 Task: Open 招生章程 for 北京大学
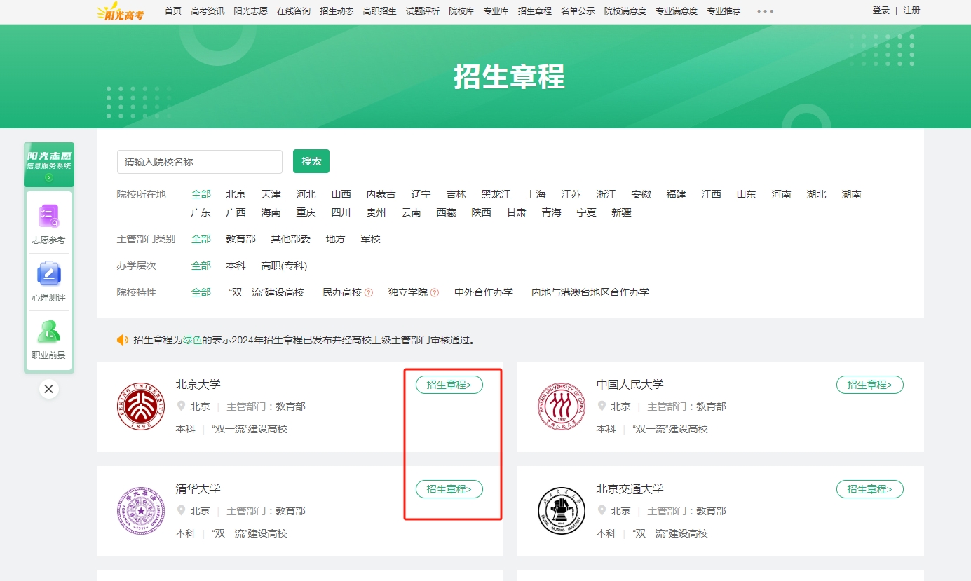[x=449, y=385]
